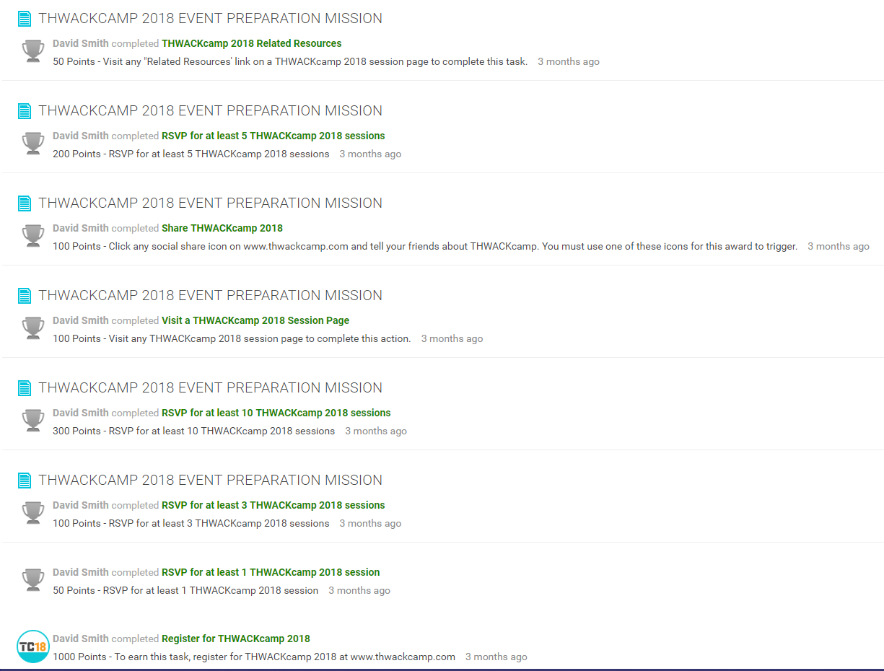Click the trophy icon beside Share THWACKcamp 2018
Image resolution: width=884 pixels, height=671 pixels.
coord(33,236)
